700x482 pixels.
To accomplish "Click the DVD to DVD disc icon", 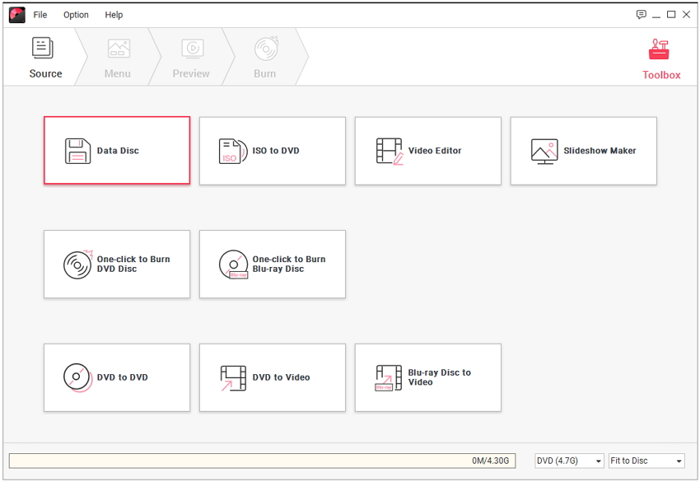I will [x=77, y=377].
